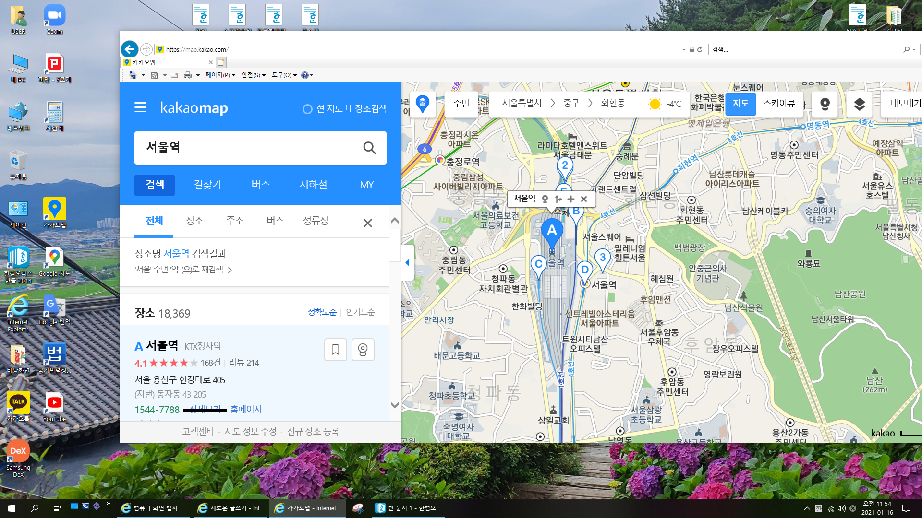Viewport: 922px width, 518px height.
Task: Filter results by 주소 tab
Action: pyautogui.click(x=235, y=221)
